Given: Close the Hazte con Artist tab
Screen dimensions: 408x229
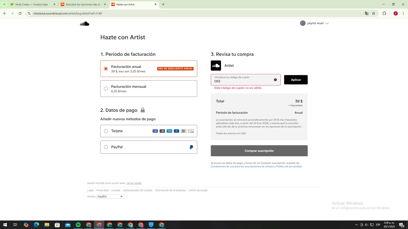Looking at the screenshot, I should 156,4.
